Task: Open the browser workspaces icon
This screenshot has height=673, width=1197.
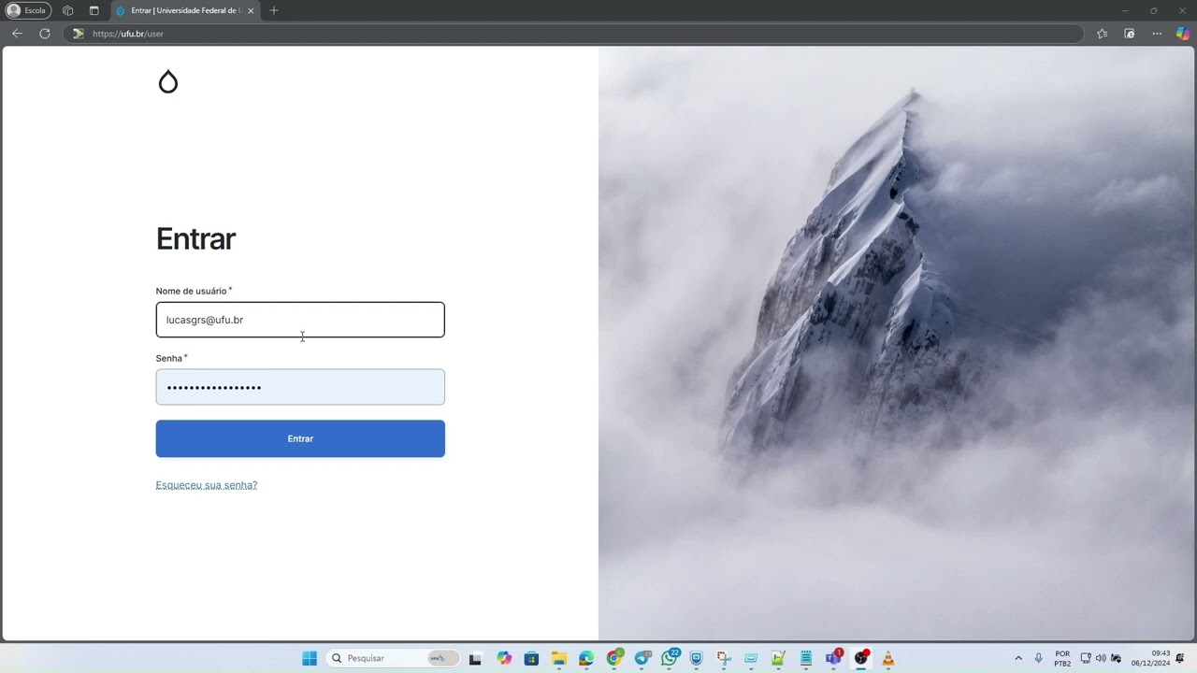Action: [x=67, y=10]
